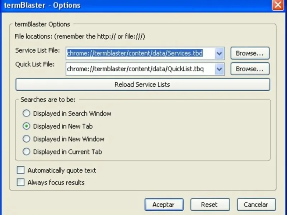Image resolution: width=287 pixels, height=215 pixels.
Task: Browse for the Quick List File
Action: 250,69
